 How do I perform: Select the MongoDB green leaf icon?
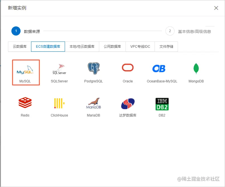(196, 68)
